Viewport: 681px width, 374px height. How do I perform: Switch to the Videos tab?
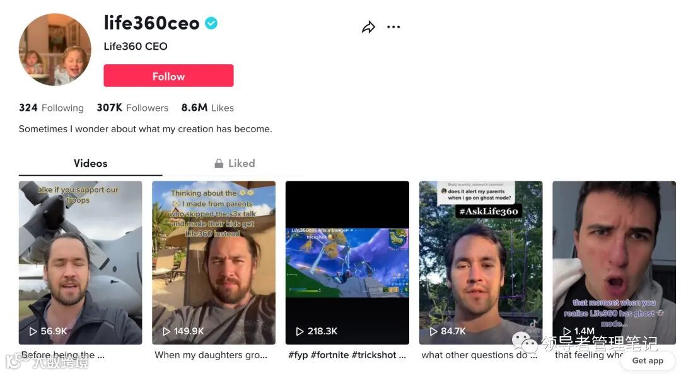click(x=90, y=164)
